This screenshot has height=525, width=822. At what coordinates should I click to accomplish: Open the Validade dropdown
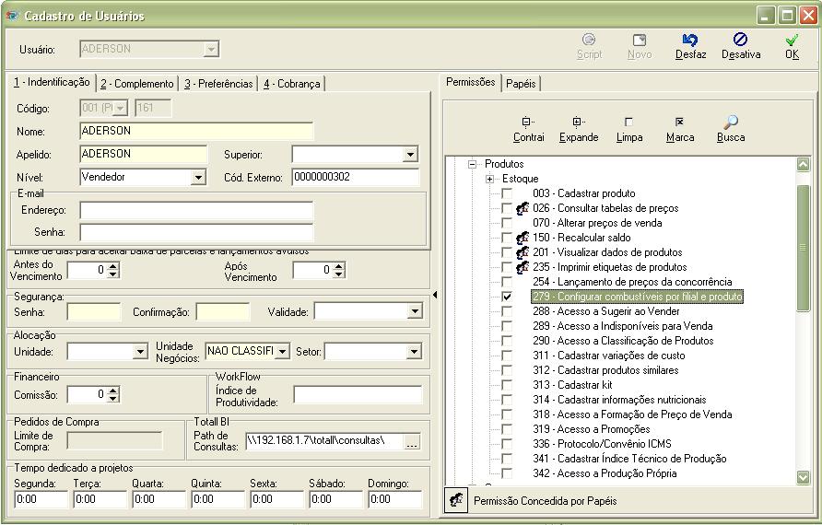click(x=414, y=311)
